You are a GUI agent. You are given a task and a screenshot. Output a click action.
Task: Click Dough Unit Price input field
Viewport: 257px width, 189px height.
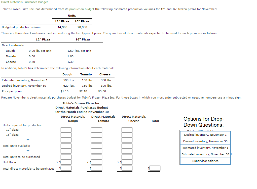point(66,162)
